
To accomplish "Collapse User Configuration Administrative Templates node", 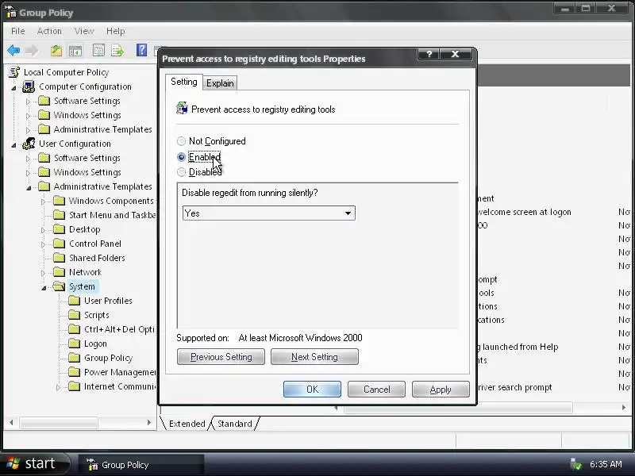I will click(x=29, y=187).
